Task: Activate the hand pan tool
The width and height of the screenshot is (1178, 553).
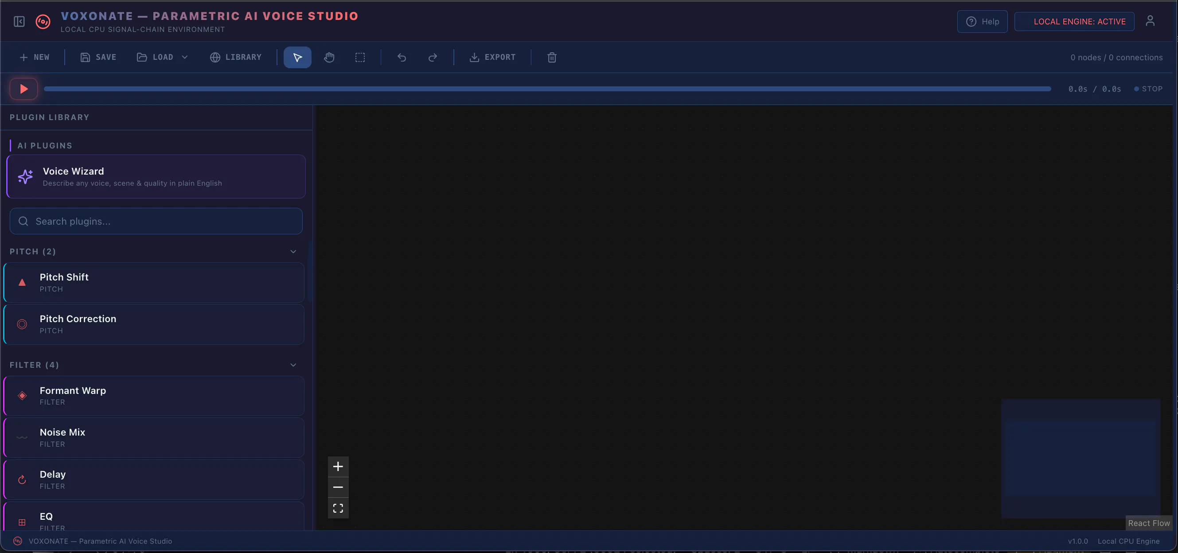Action: coord(329,57)
